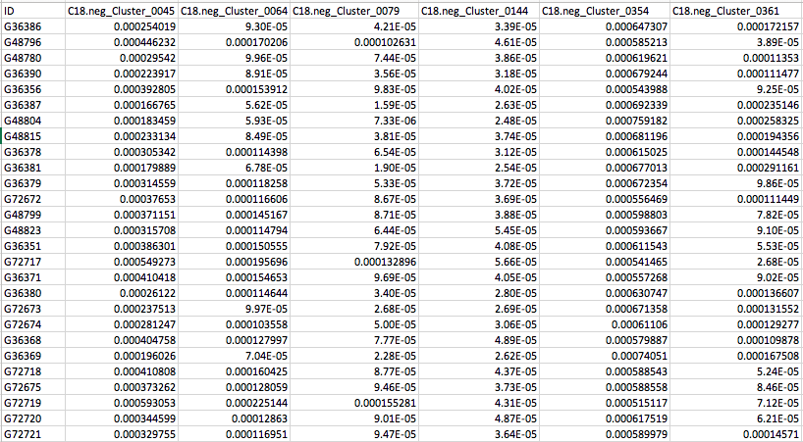Select cell value 0.000630747
The image size is (803, 442).
(605, 293)
